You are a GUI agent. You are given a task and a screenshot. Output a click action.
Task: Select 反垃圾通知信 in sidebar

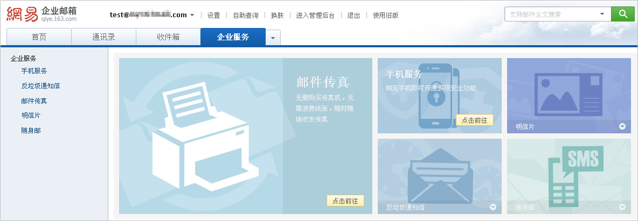(41, 85)
